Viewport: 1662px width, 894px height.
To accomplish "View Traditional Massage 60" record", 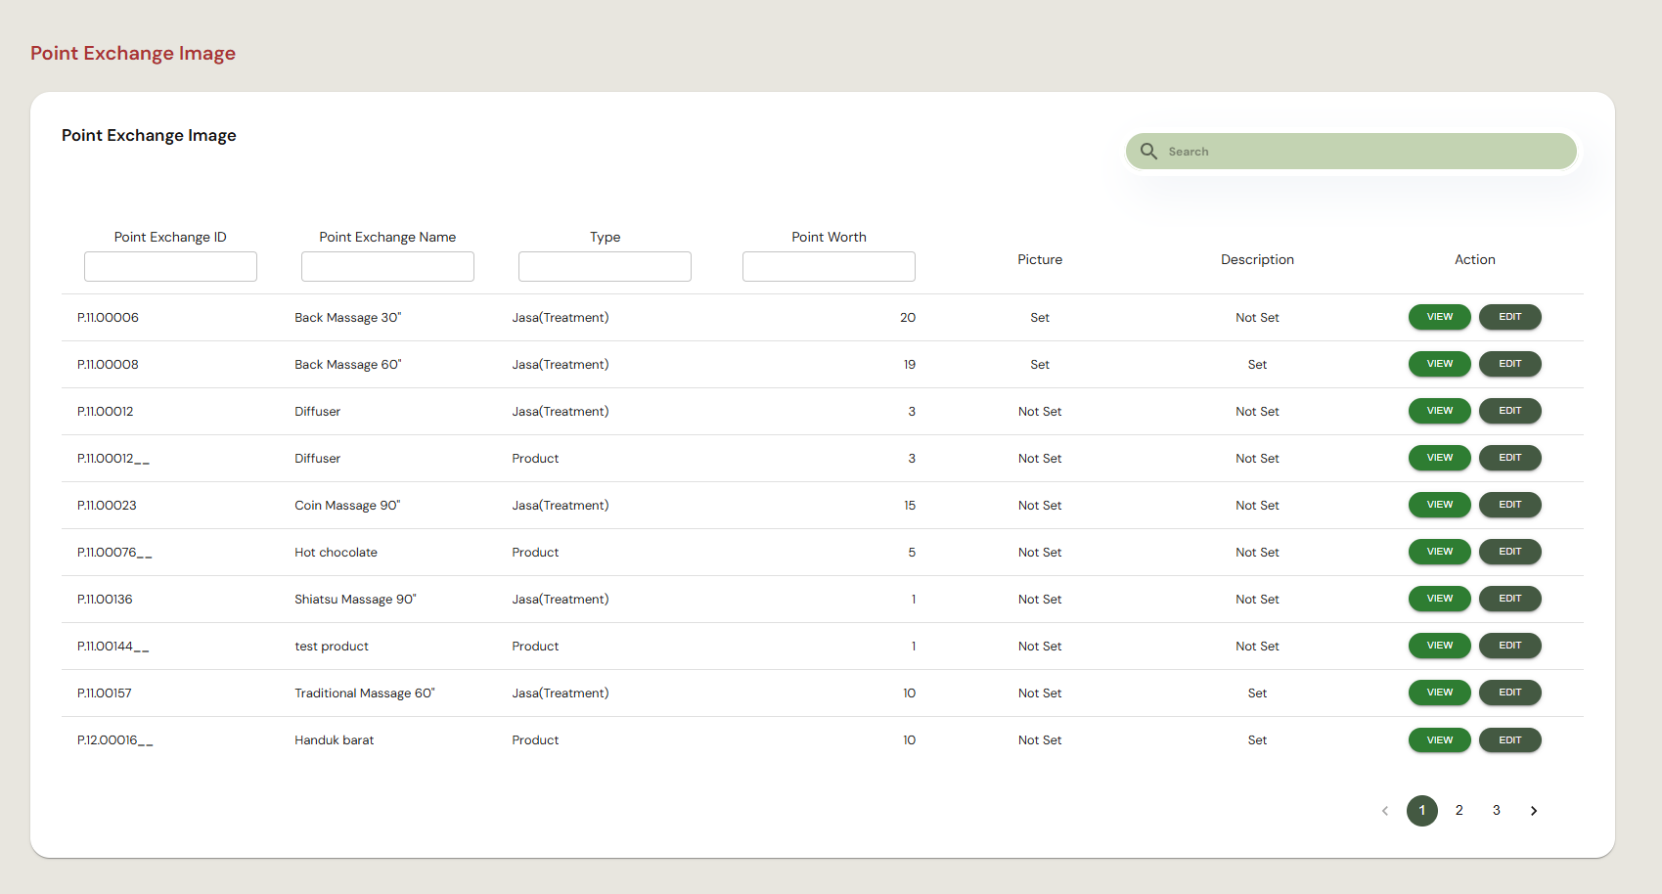I will tap(1440, 693).
